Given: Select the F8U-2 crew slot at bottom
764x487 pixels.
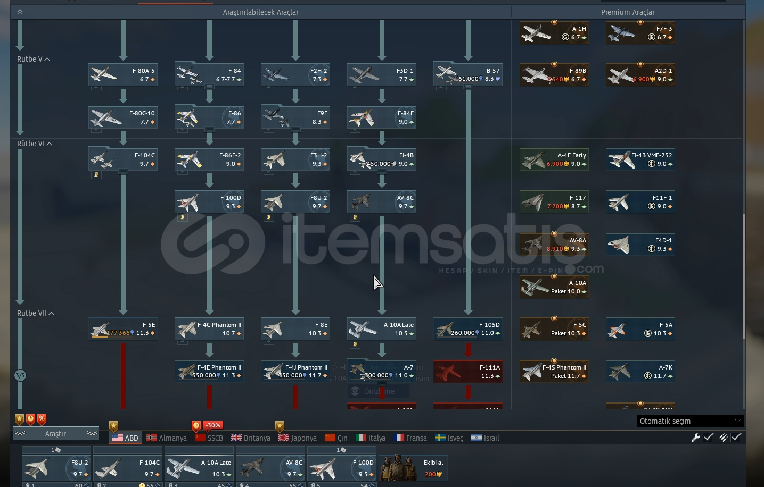Looking at the screenshot, I should click(56, 468).
